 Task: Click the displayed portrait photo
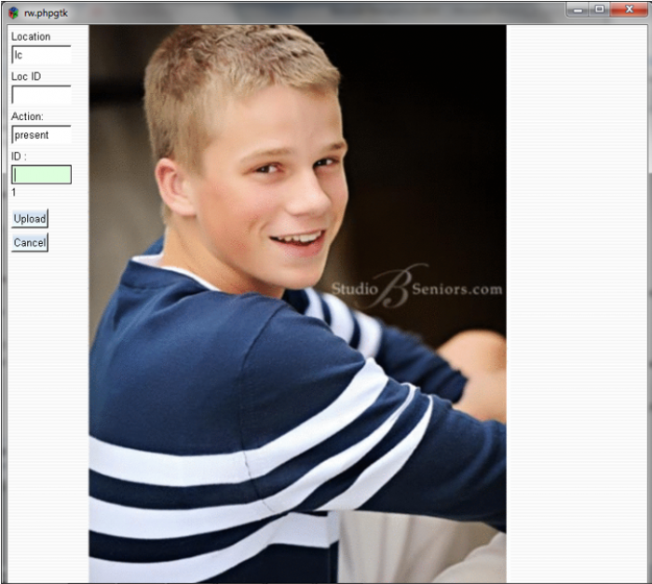click(297, 304)
